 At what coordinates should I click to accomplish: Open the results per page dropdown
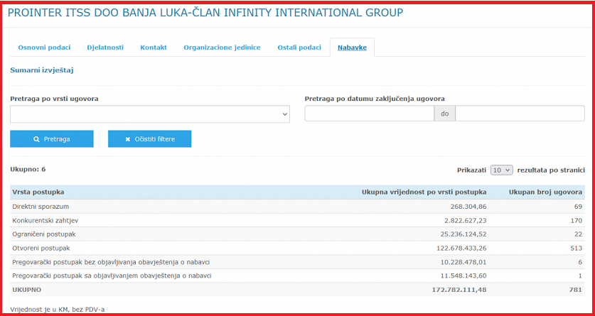(502, 170)
